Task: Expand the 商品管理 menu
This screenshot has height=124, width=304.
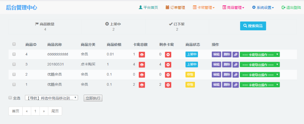Action: click(233, 7)
